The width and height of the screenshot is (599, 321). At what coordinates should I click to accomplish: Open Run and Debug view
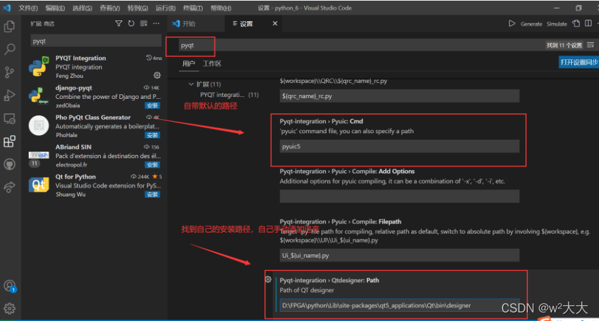[9, 96]
